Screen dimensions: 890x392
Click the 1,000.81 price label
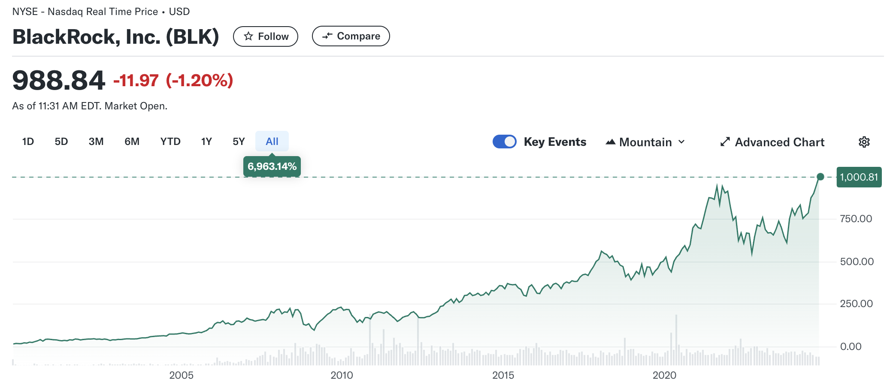tap(859, 177)
